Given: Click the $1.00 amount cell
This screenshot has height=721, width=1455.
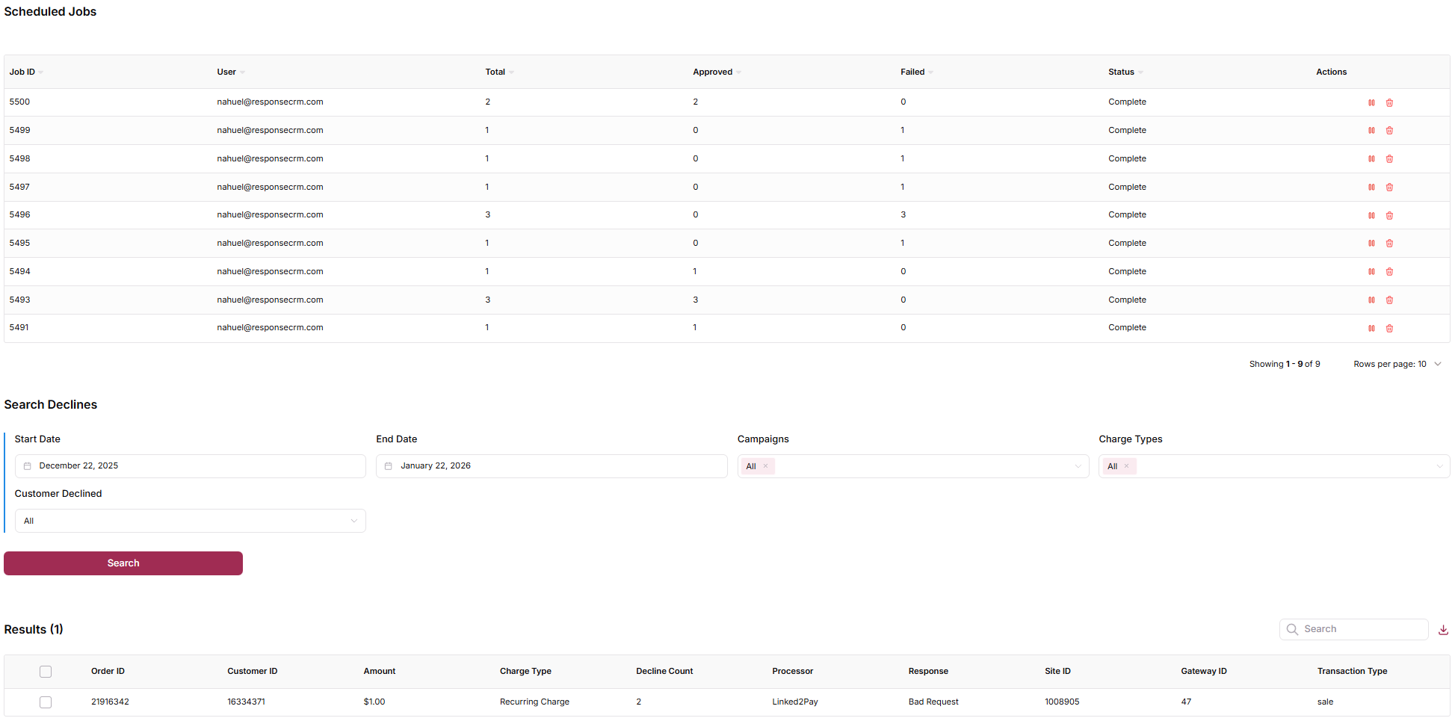Looking at the screenshot, I should [374, 702].
